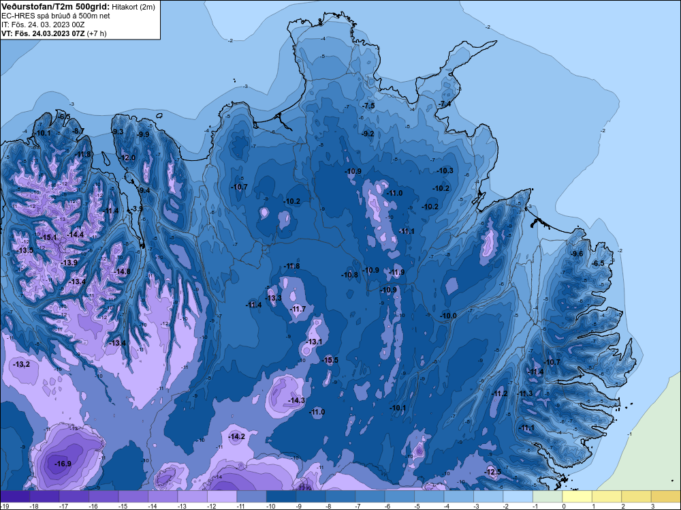This screenshot has width=681, height=510.
Task: Click the -3.9 temperature value
Action: tap(136, 209)
